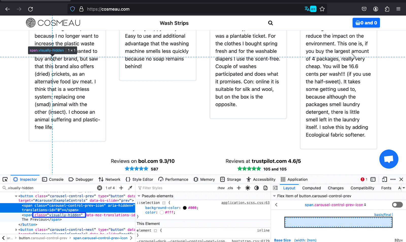This screenshot has width=406, height=242.
Task: Go back to the previous page
Action: pyautogui.click(x=8, y=9)
